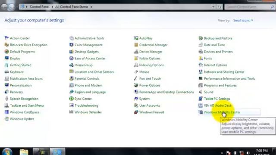Screen dimensions: 276x155
Task: Click the Windows Firewall icon
Action: point(136,112)
